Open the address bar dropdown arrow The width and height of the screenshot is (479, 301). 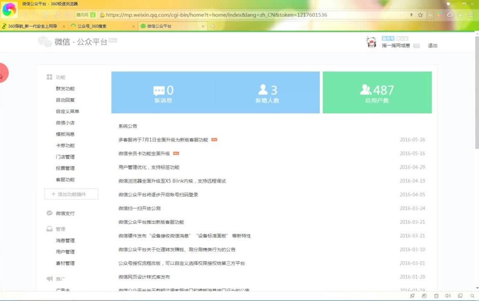(430, 15)
